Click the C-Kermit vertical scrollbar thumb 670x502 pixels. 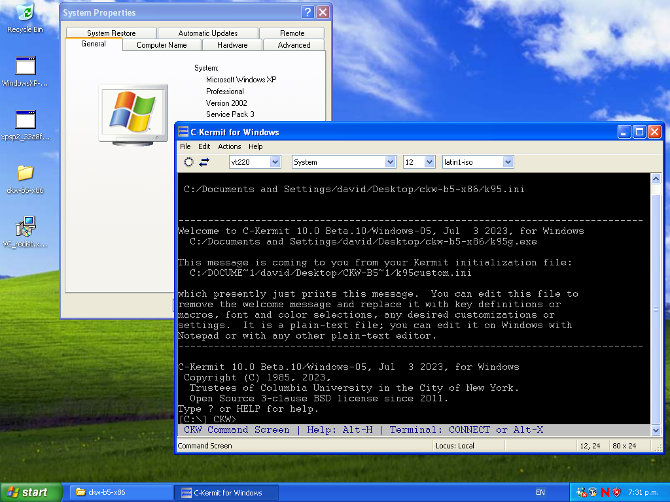(x=656, y=309)
